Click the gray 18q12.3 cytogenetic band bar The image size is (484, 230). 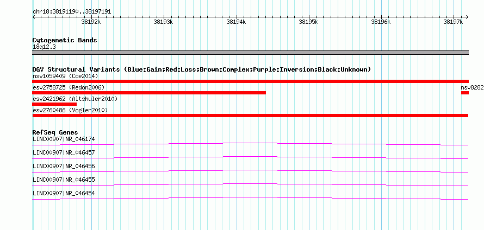click(x=250, y=53)
